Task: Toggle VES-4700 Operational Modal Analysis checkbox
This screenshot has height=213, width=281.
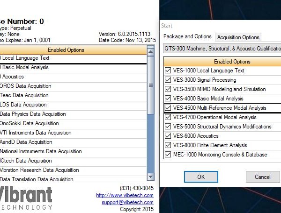Action: click(168, 117)
